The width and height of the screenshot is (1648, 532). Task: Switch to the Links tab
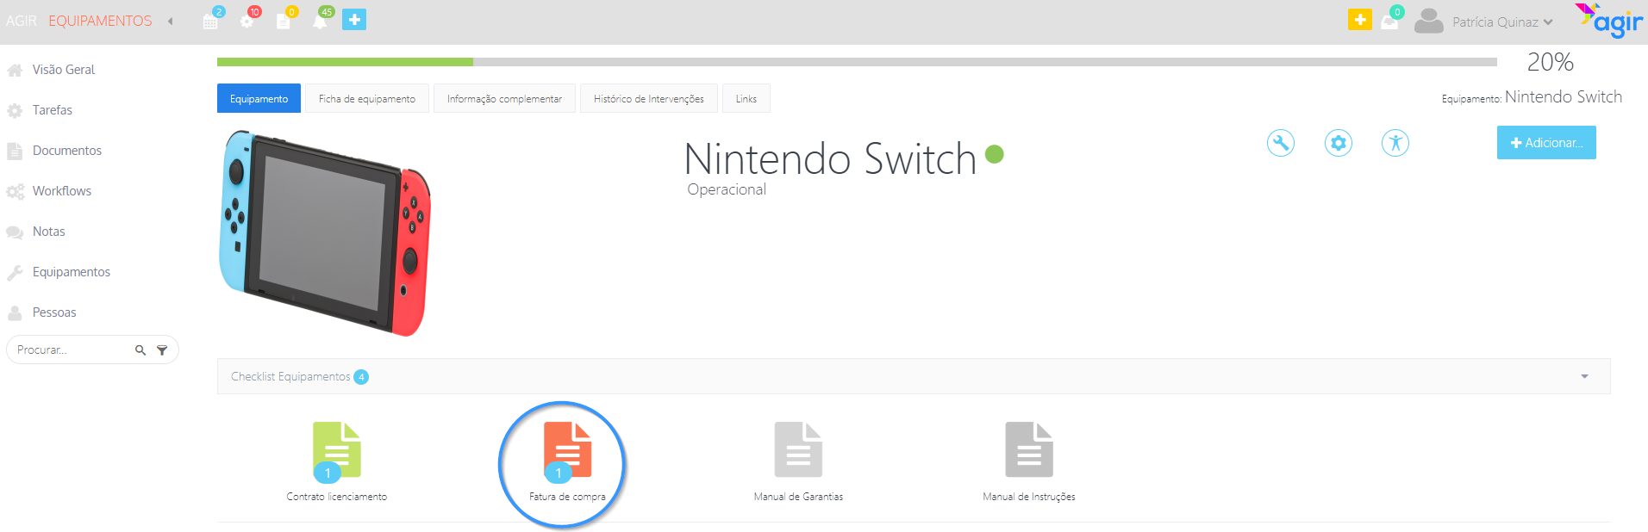point(746,99)
